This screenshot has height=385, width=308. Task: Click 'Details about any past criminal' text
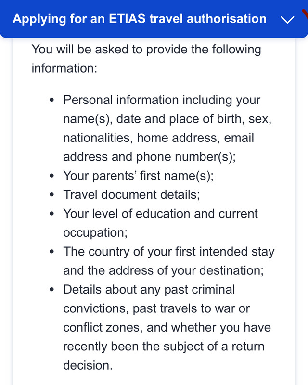tap(149, 290)
